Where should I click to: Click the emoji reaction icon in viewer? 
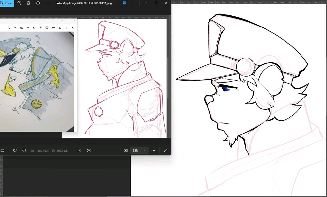47,27
